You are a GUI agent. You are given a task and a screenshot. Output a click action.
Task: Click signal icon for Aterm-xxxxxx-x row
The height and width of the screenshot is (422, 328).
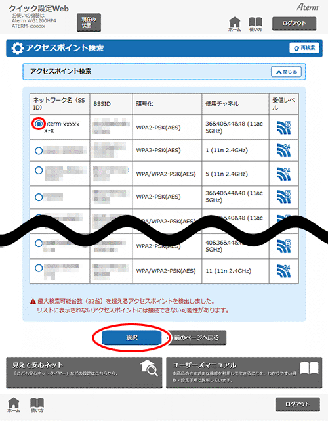(283, 128)
